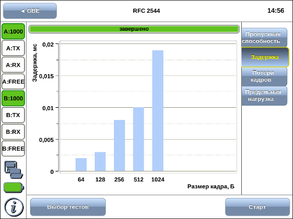The width and height of the screenshot is (293, 219).
Task: Start the test with the Старт button
Action: pos(258,207)
